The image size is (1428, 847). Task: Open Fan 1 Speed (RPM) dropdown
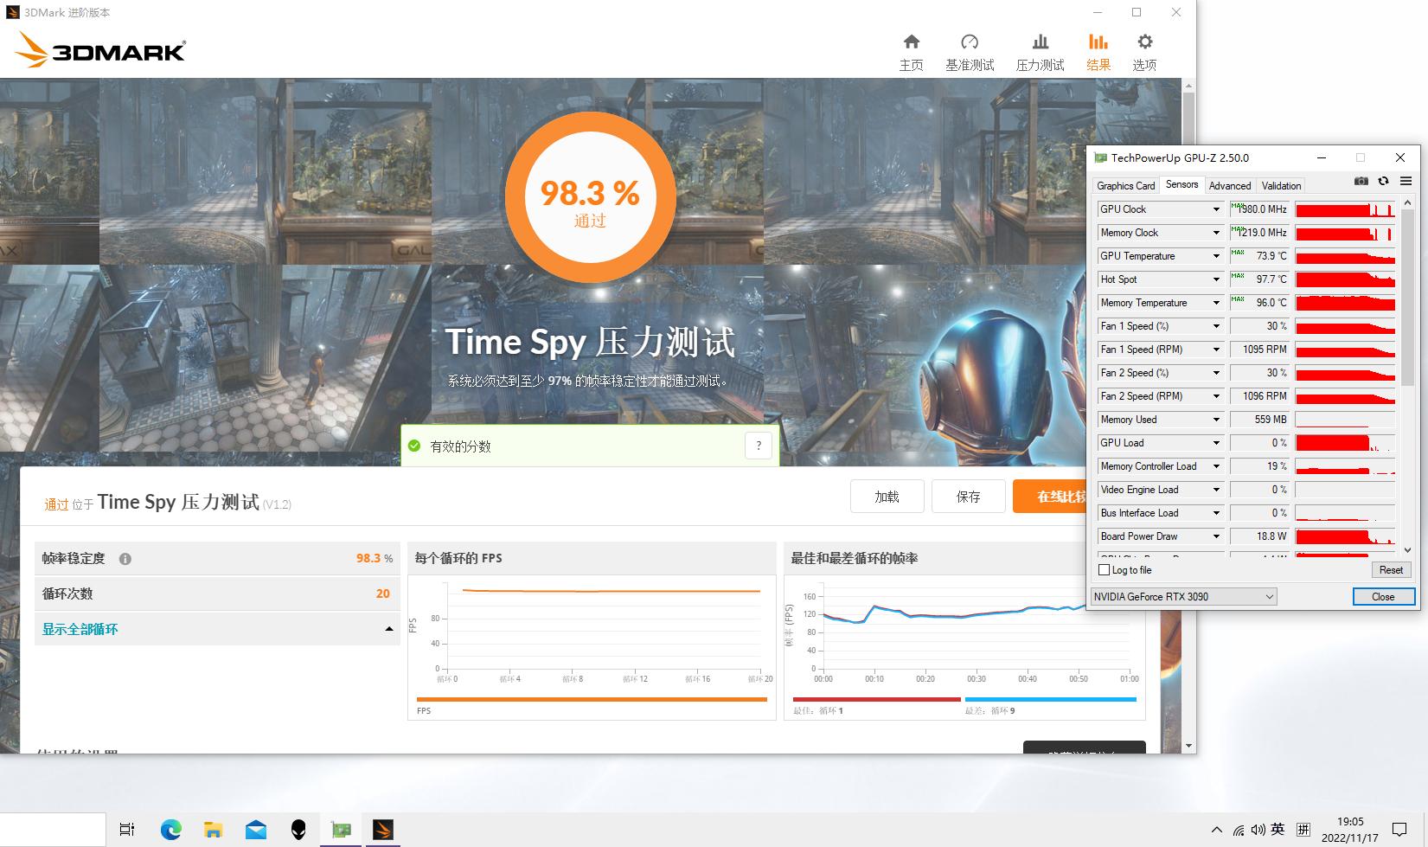(1216, 350)
